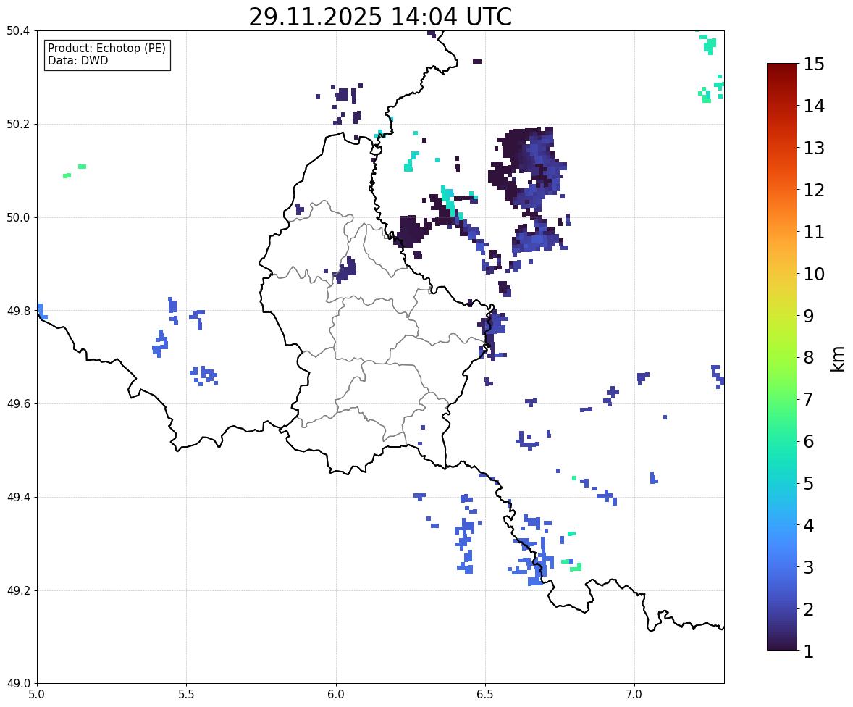Click the 'Product: Echotop (PE)' label
853x707 pixels.
[106, 49]
